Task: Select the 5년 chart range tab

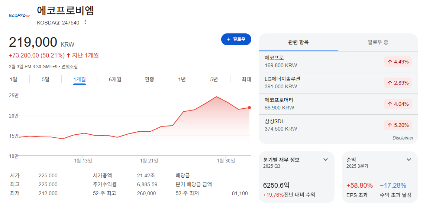Action: pyautogui.click(x=214, y=79)
